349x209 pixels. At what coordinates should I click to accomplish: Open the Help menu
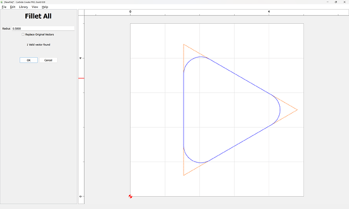click(x=45, y=7)
